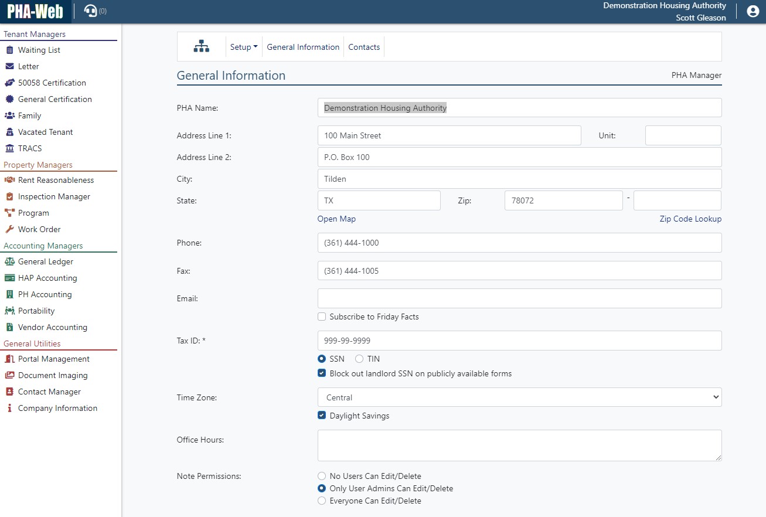Click the Zip Code Lookup link
The width and height of the screenshot is (766, 517).
[x=690, y=219]
